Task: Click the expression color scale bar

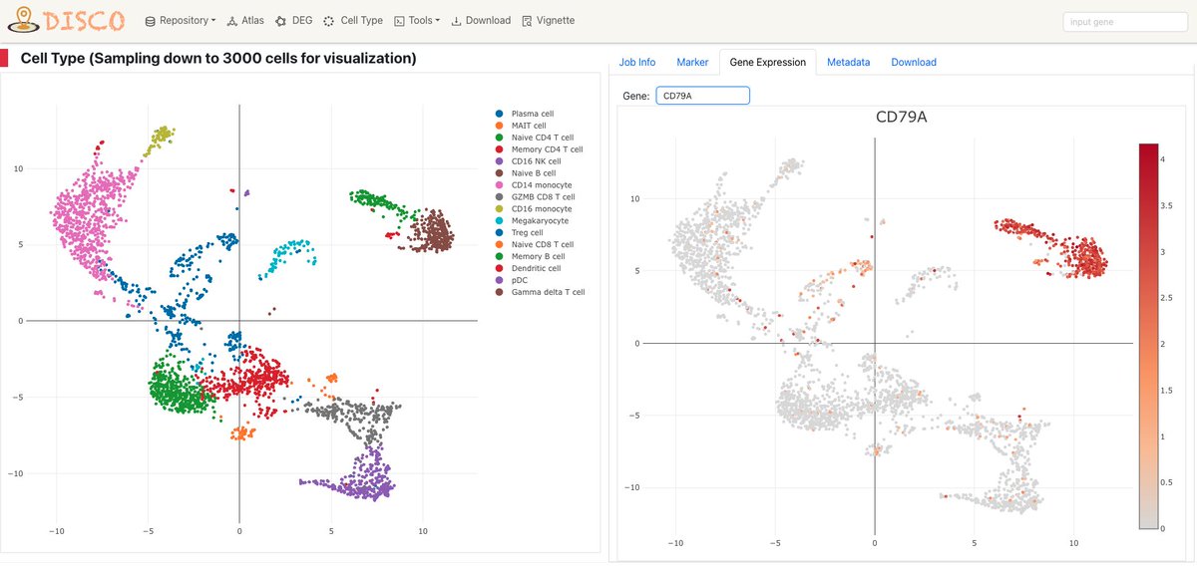Action: tap(1149, 336)
